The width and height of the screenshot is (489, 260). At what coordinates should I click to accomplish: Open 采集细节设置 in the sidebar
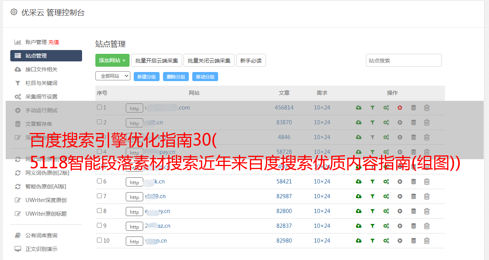click(41, 97)
